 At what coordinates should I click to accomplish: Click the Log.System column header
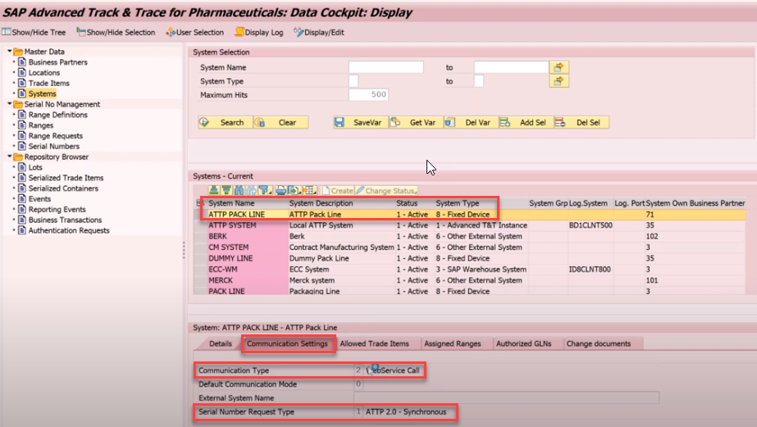[589, 203]
